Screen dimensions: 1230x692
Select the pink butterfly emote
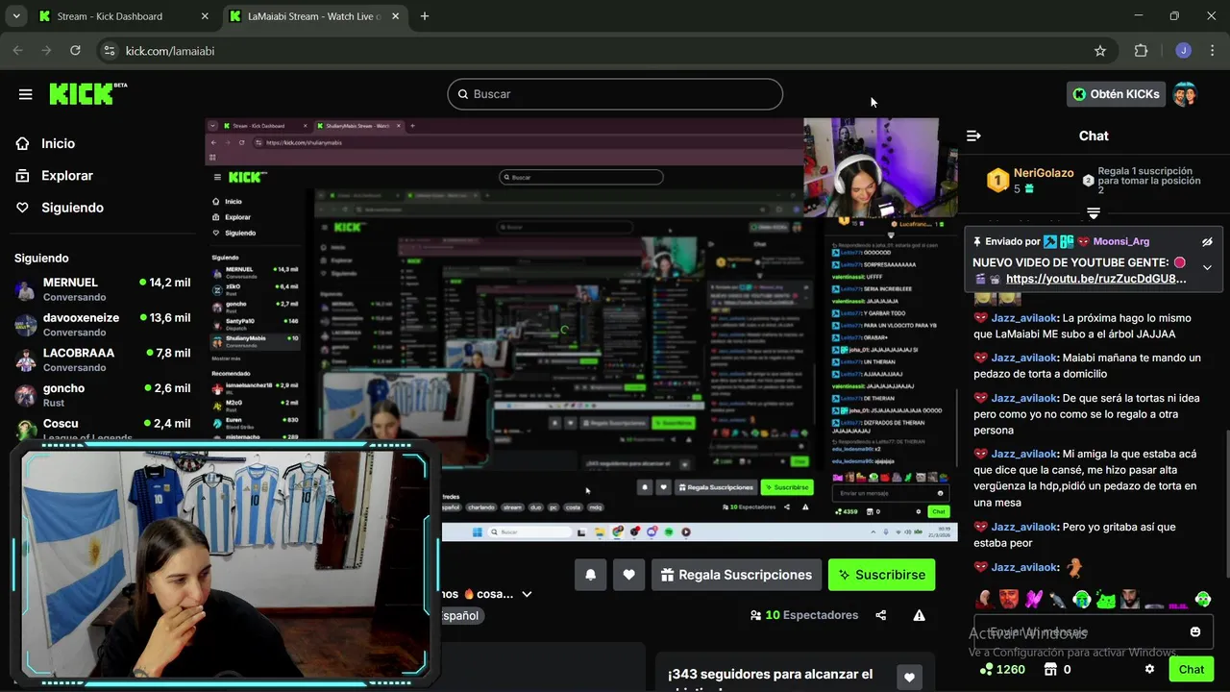pos(1033,599)
